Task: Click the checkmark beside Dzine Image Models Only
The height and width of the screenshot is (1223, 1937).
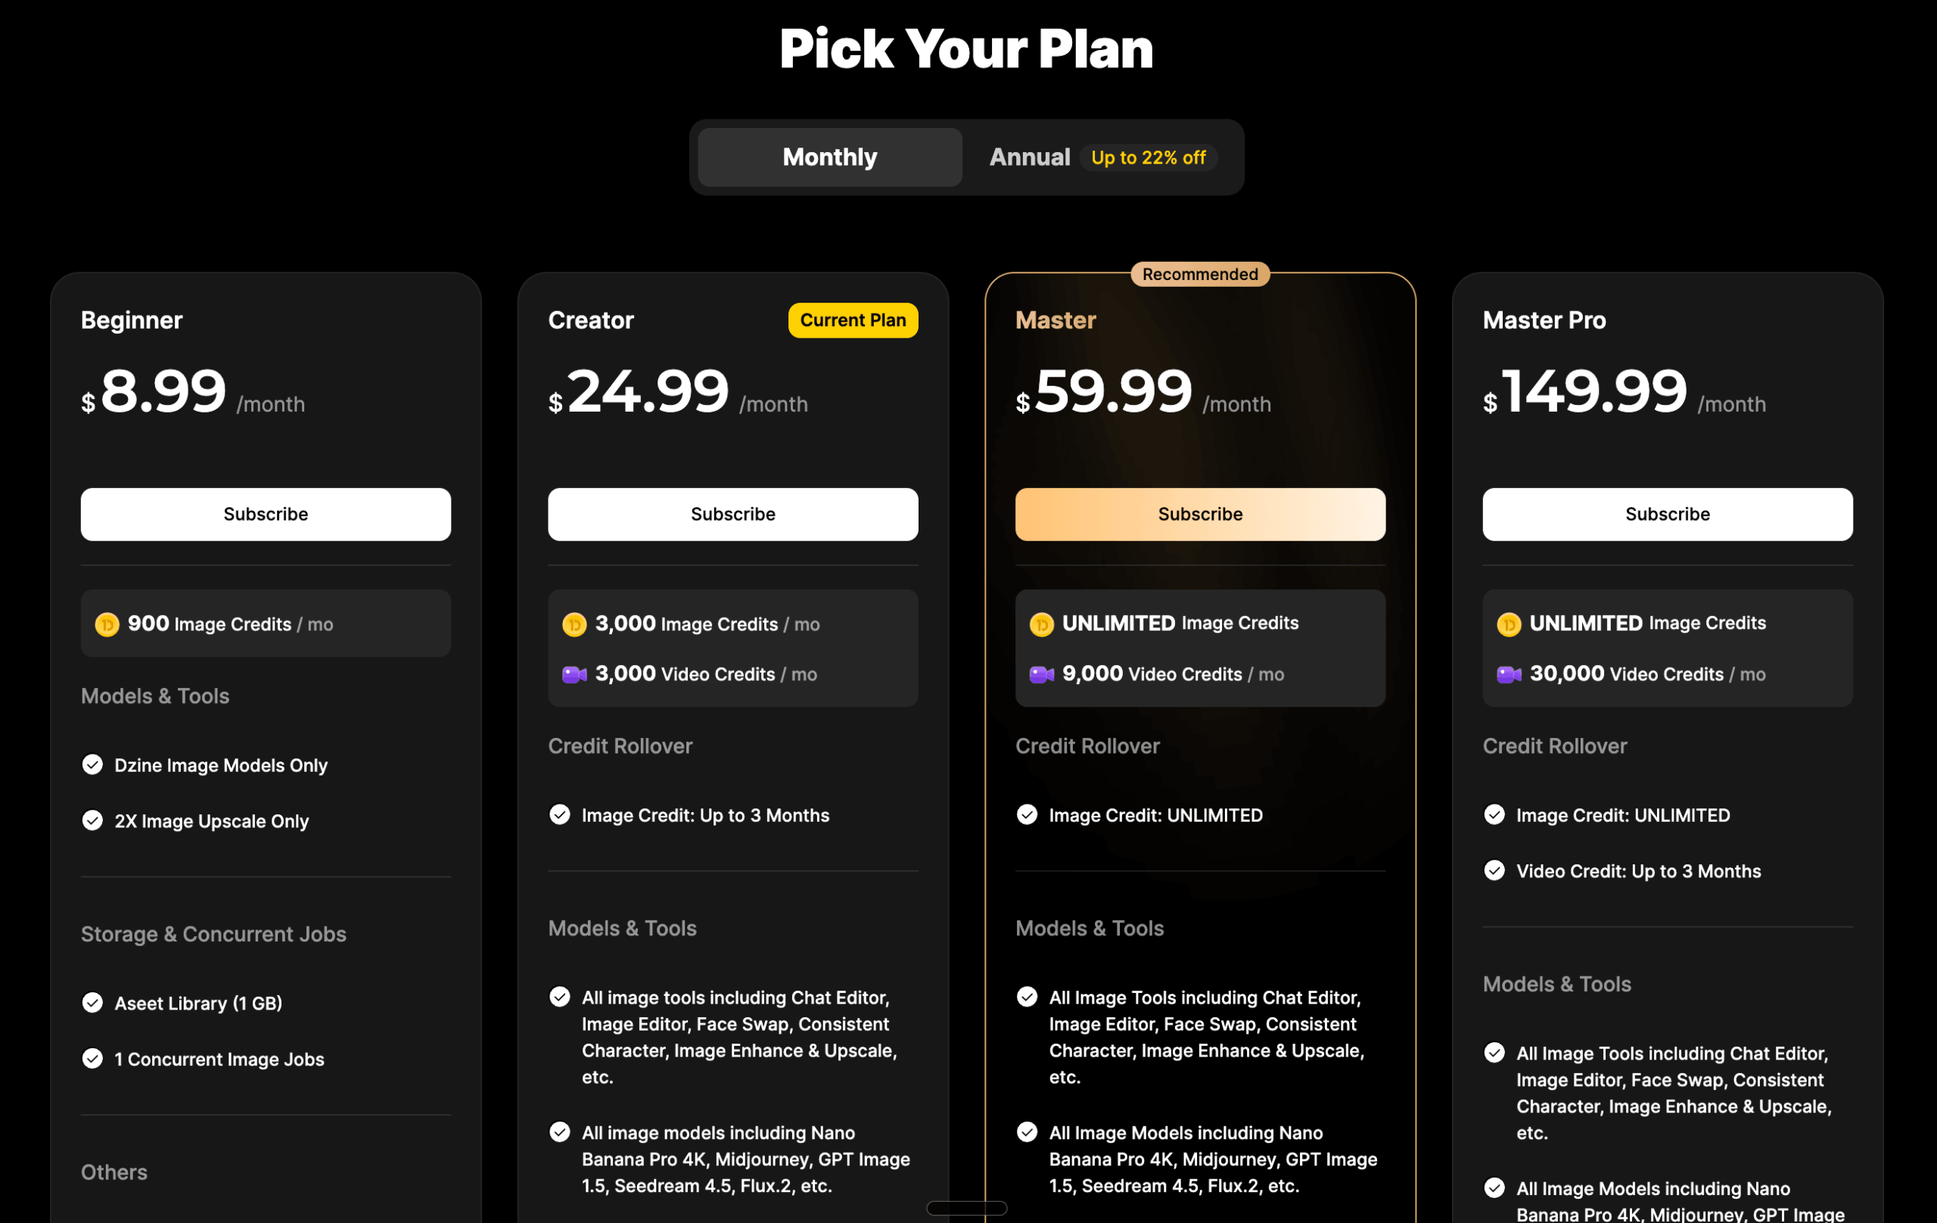Action: tap(92, 764)
